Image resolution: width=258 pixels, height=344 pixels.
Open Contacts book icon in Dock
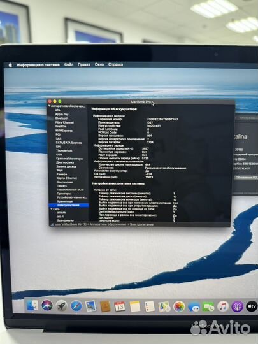(x=106, y=306)
